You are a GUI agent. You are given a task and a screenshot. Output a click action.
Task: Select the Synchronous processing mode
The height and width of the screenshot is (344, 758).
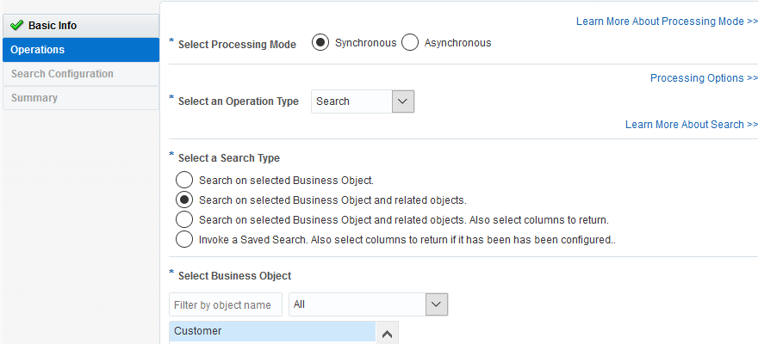click(320, 43)
